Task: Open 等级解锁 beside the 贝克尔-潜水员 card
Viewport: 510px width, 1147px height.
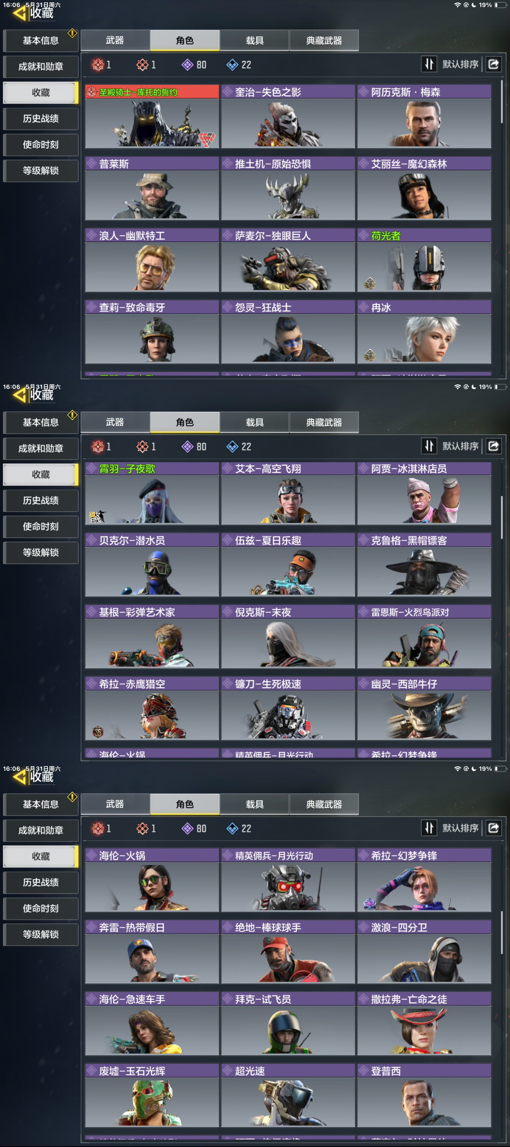Action: [x=40, y=552]
